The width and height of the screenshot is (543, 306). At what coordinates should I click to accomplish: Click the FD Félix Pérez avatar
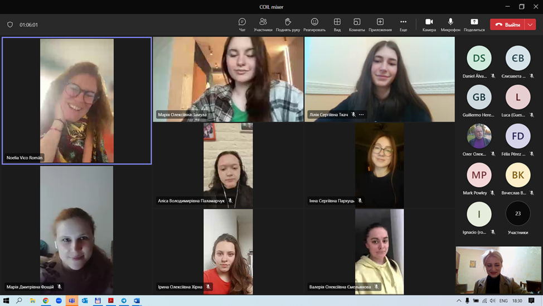point(518,136)
